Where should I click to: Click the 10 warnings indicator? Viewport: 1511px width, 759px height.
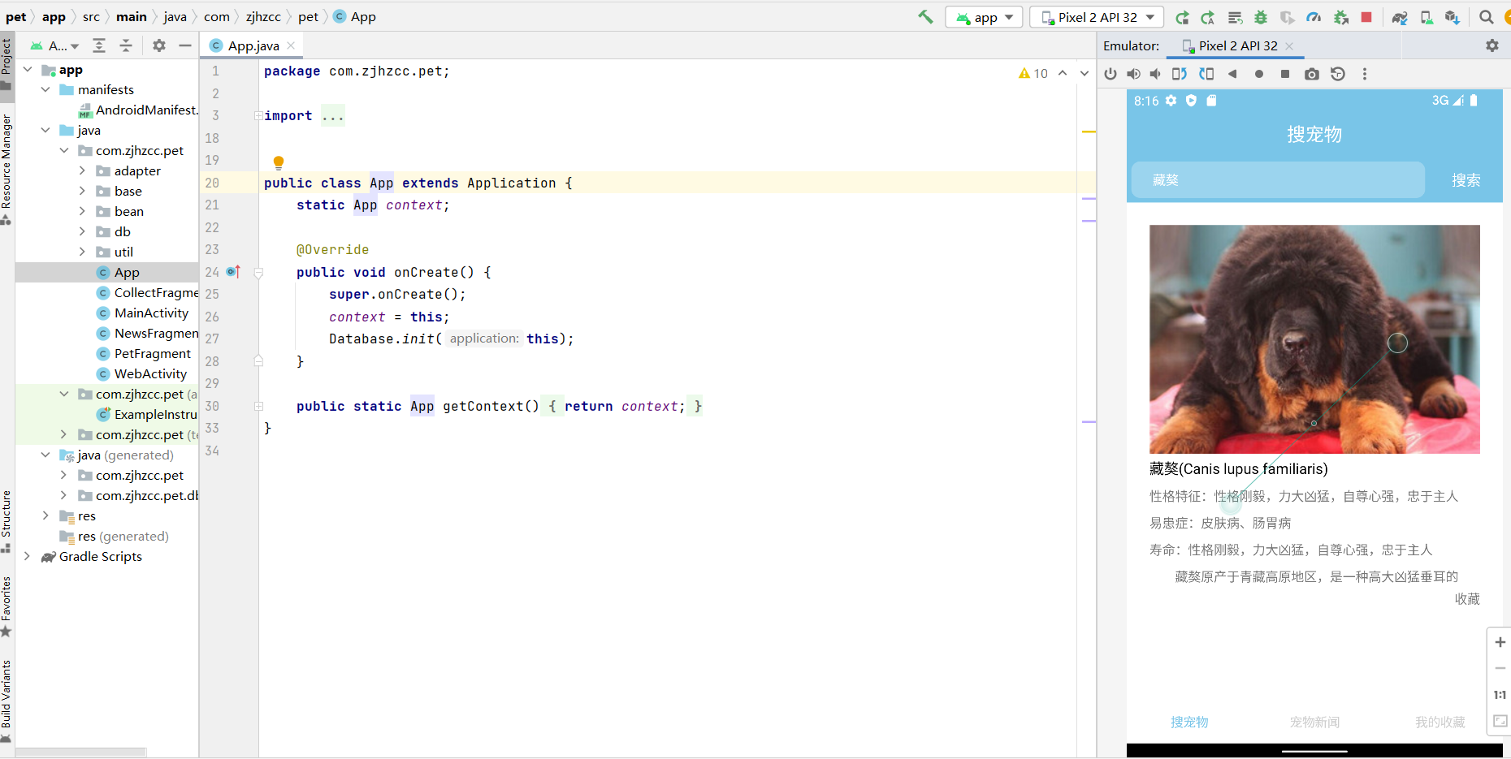click(1033, 73)
